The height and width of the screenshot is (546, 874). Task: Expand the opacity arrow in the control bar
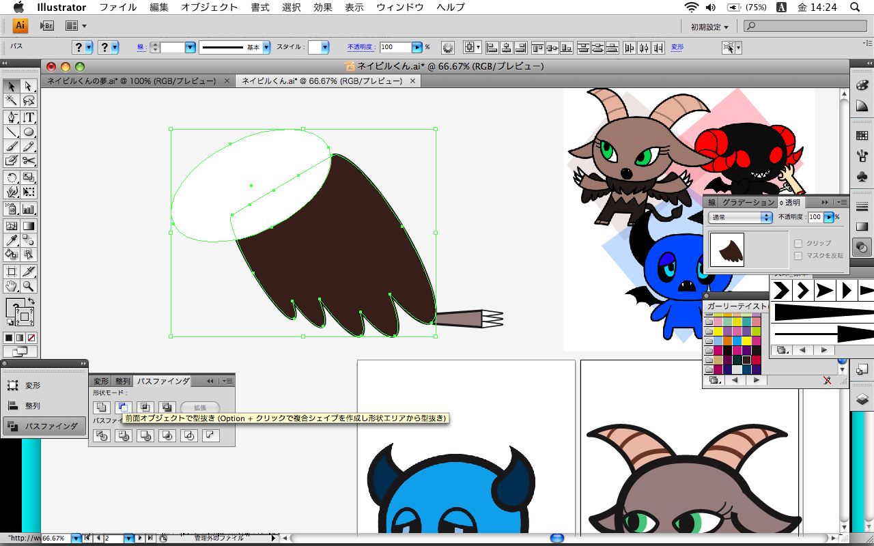pos(417,48)
